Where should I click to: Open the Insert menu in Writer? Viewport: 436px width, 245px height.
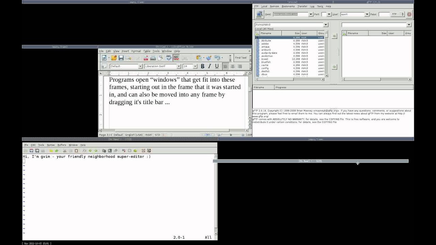(x=125, y=51)
